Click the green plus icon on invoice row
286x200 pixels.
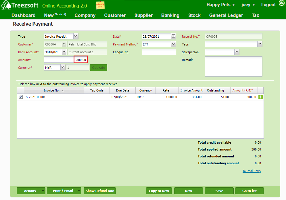coord(261,97)
